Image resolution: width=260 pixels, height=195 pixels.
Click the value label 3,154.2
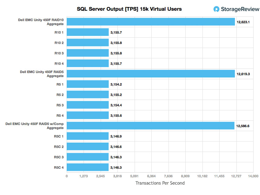pyautogui.click(x=116, y=84)
